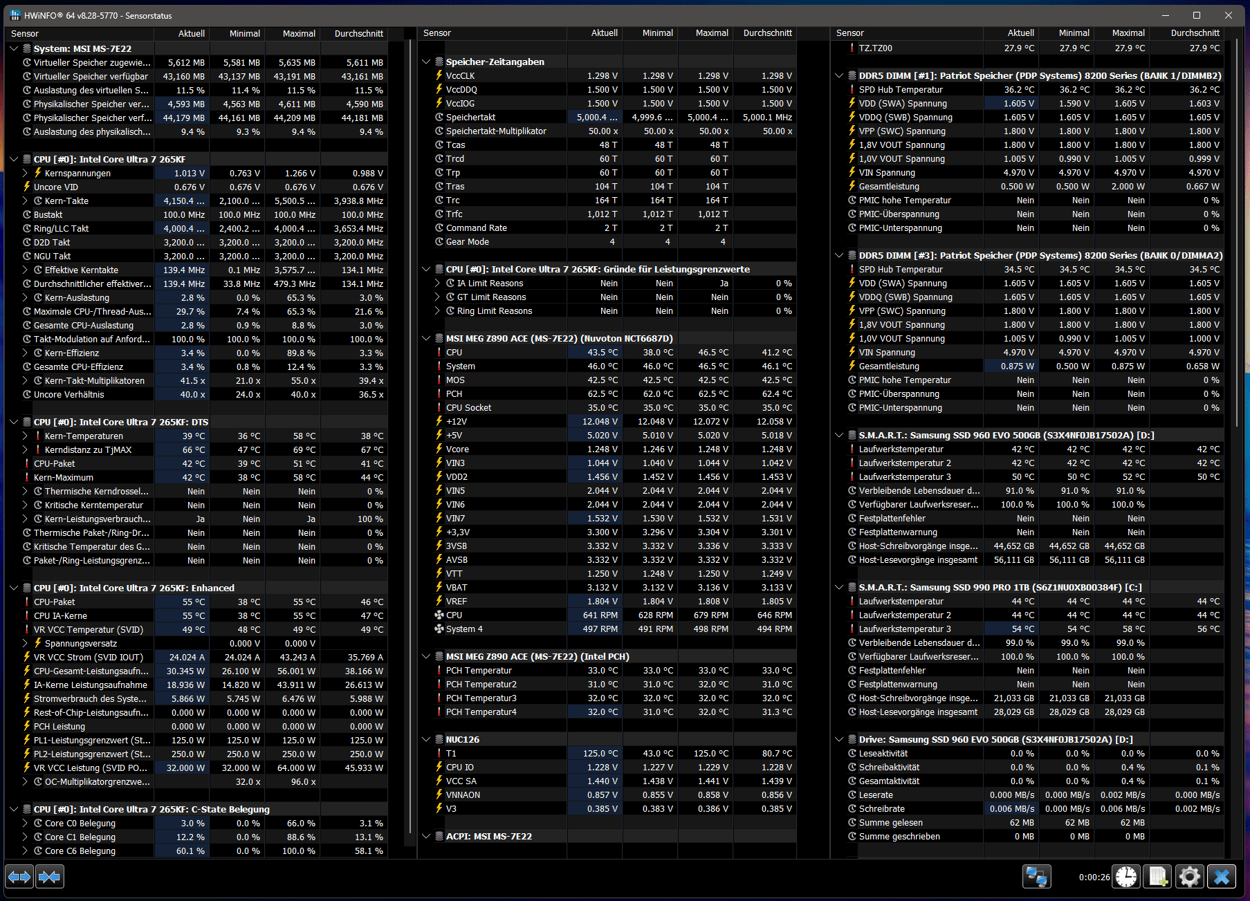Viewport: 1250px width, 901px height.
Task: Click the circle icon of Leserate row
Action: tap(852, 795)
